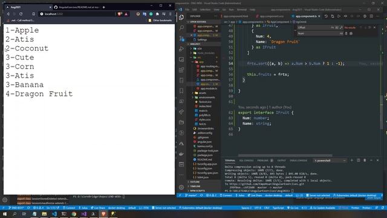The image size is (387, 218).
Task: Click the Bookmarks activity bar icon
Action: [x=181, y=91]
